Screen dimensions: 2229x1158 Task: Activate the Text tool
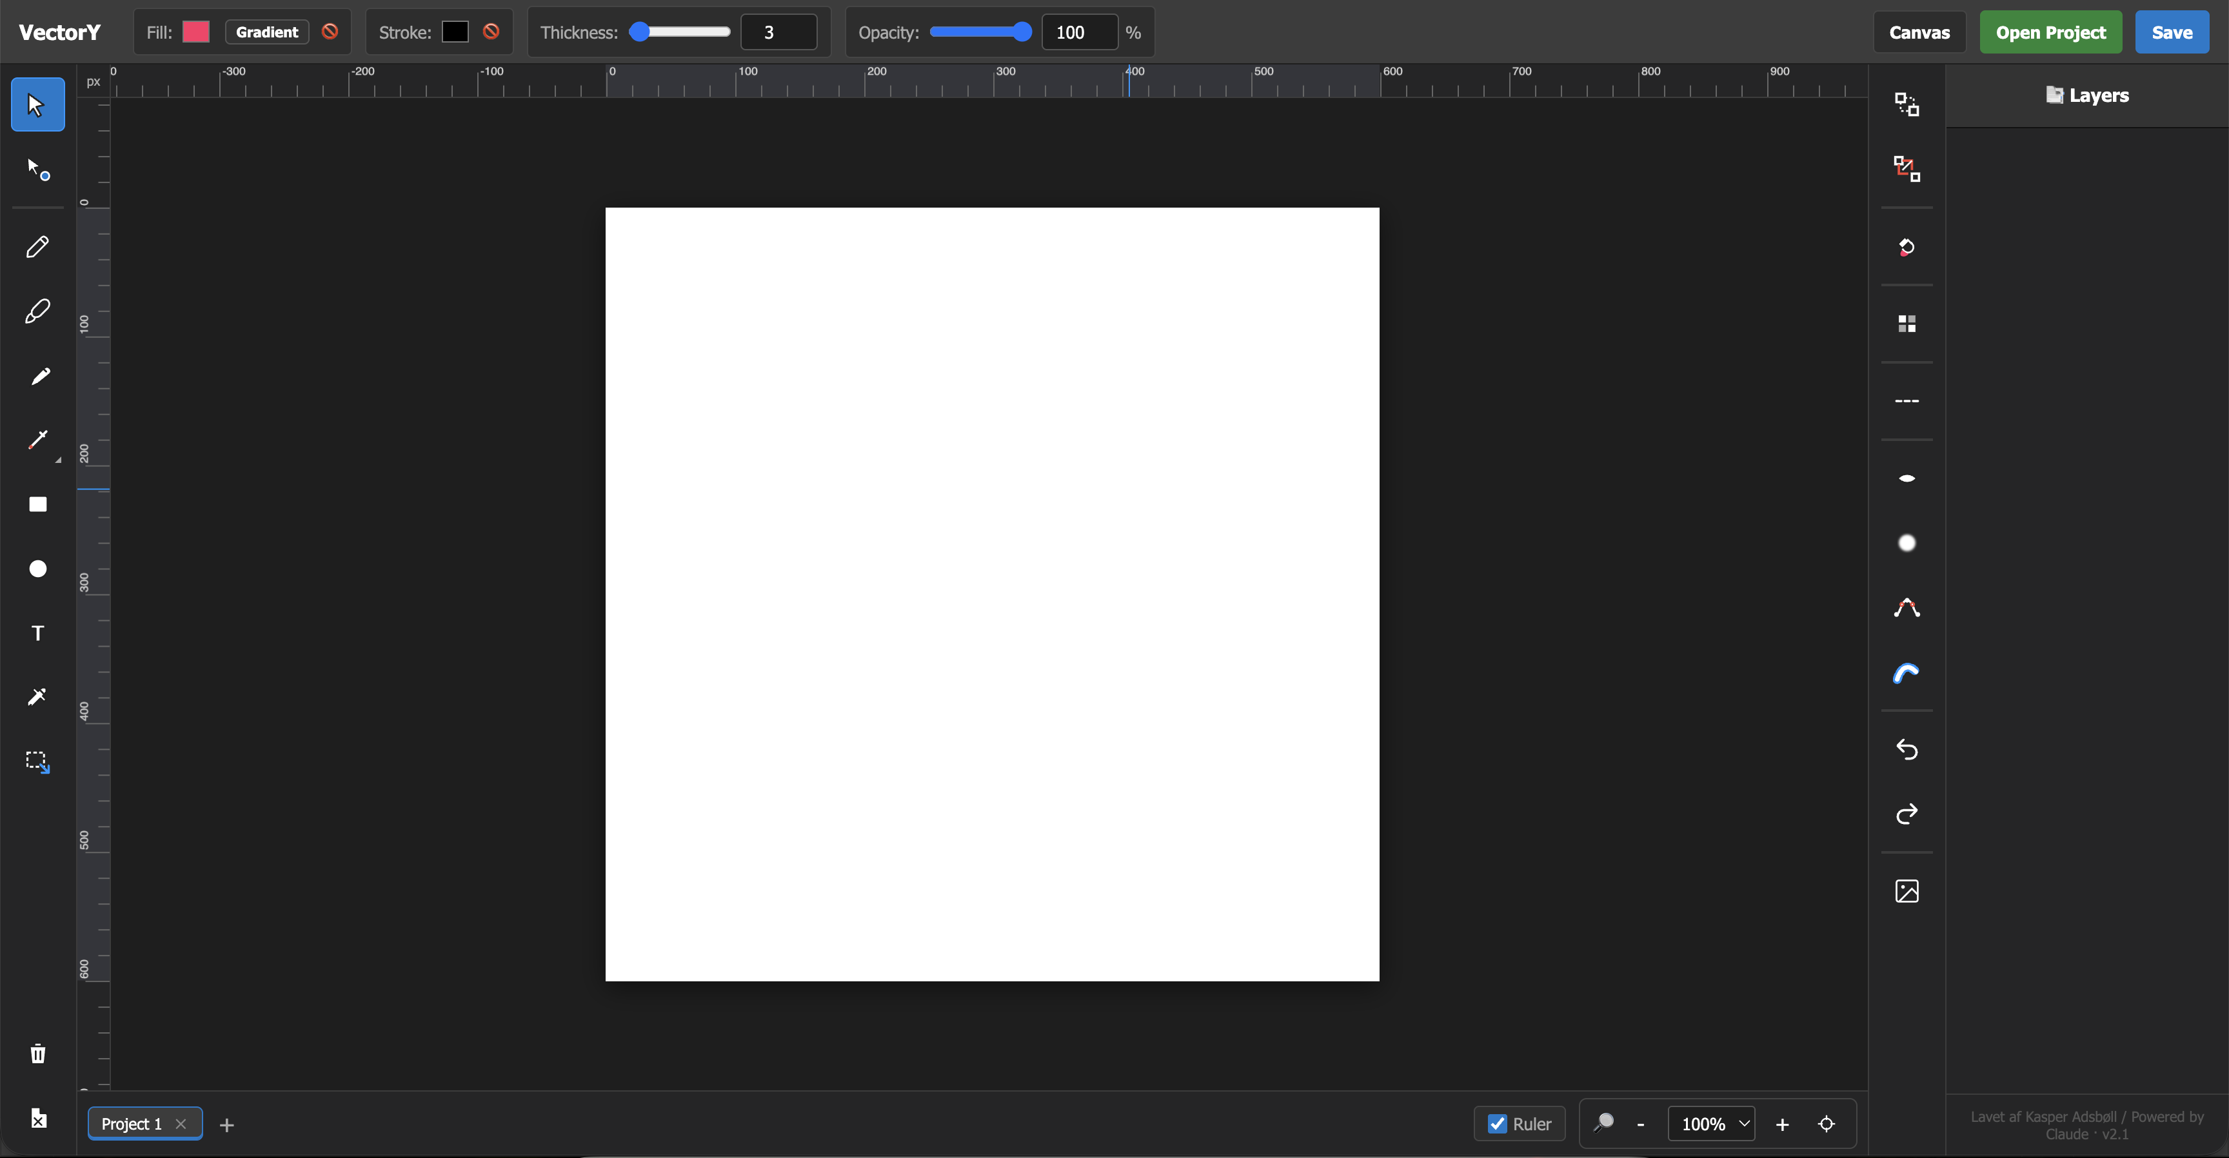click(x=38, y=633)
